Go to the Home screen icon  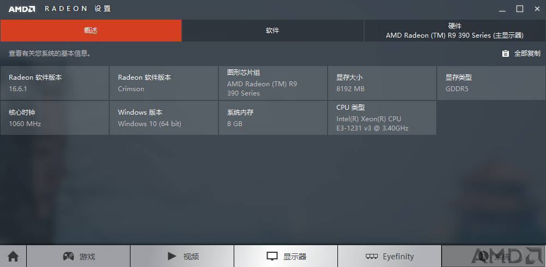pos(13,257)
